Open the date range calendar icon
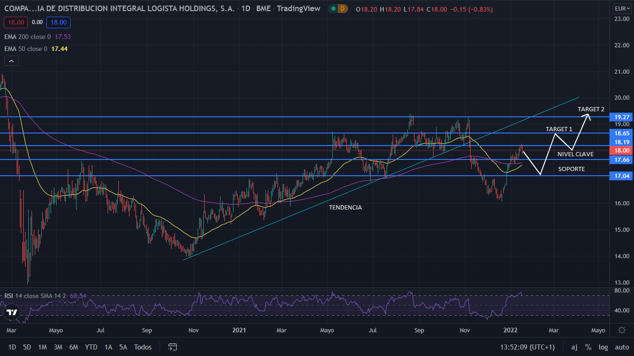634x356 pixels. 173,347
